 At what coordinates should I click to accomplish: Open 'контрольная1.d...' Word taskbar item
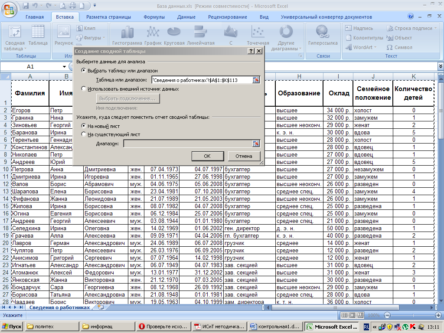pos(275,326)
